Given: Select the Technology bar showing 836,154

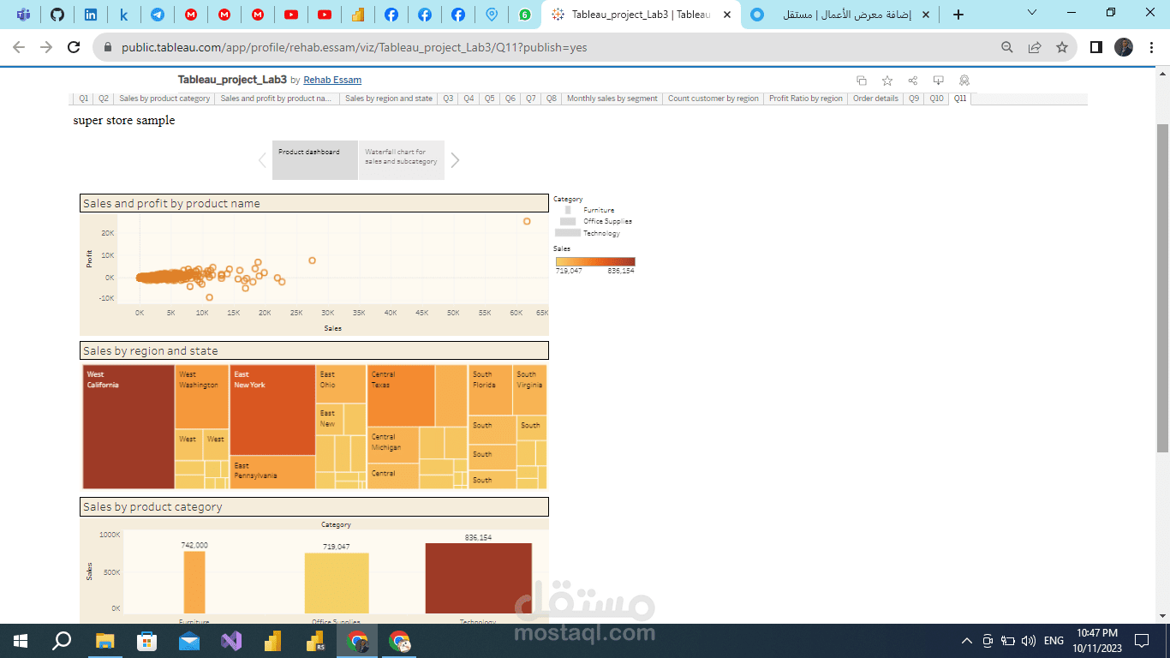Looking at the screenshot, I should 478,578.
